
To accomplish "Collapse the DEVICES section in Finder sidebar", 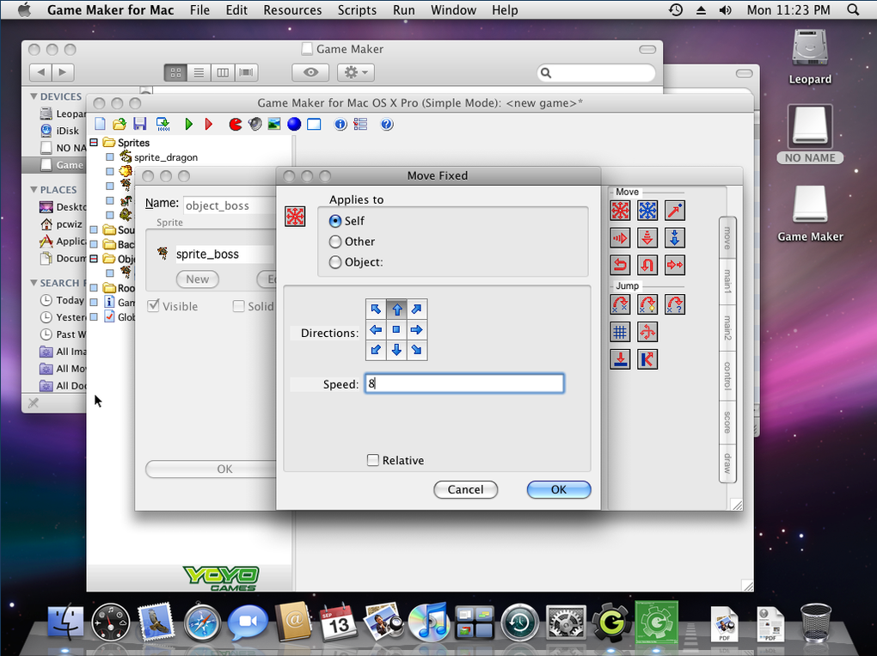I will [x=34, y=96].
